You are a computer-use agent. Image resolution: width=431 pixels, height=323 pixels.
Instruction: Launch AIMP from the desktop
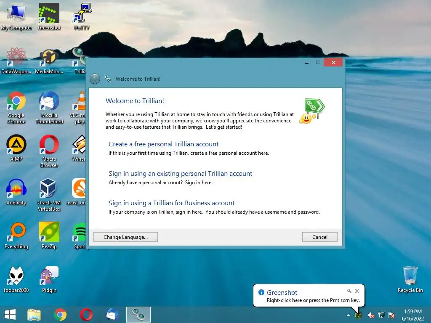coord(16,148)
